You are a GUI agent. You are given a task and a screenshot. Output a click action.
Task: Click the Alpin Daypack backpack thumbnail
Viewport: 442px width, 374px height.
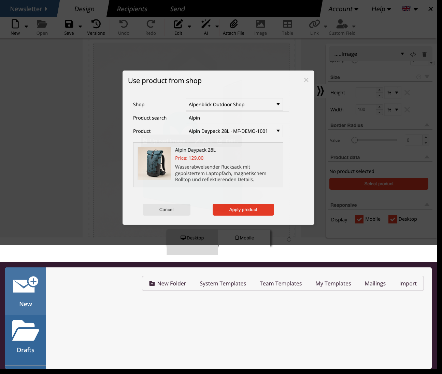point(154,163)
